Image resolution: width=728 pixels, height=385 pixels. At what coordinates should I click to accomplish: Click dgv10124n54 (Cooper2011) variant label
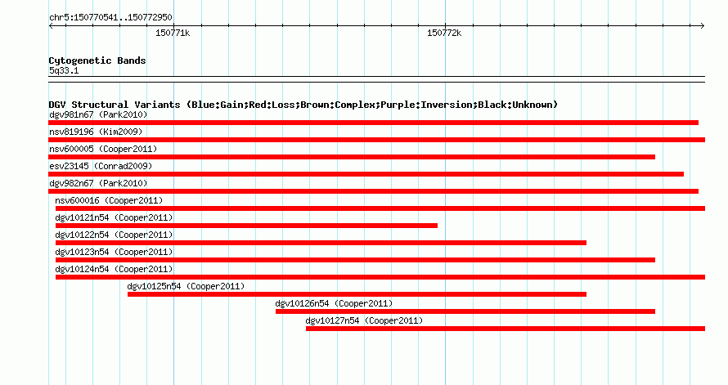[x=114, y=269]
